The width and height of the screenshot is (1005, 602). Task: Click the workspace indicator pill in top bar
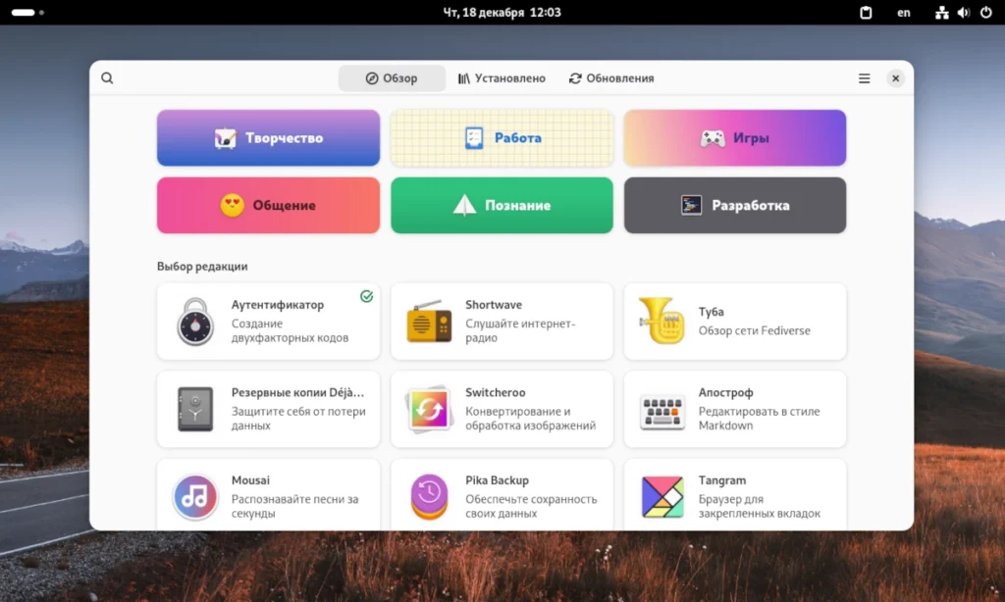point(24,12)
